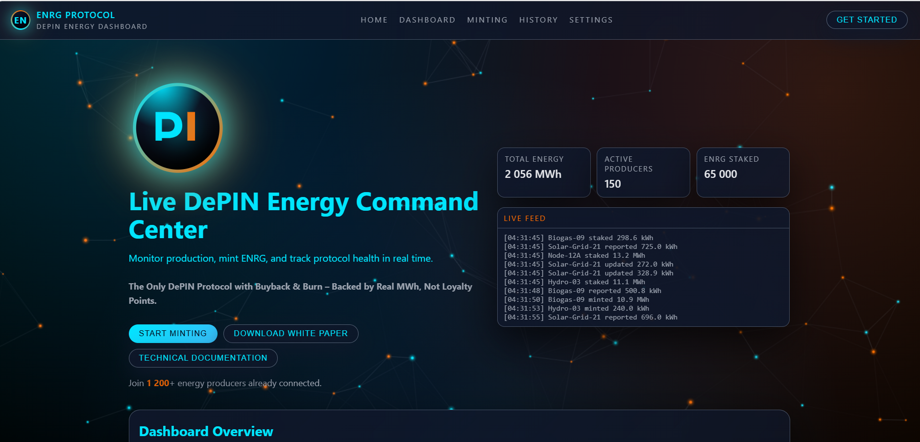Click feed line Hydro-03 staked 11.1 MWh
Viewport: 920px width, 442px height.
click(575, 282)
